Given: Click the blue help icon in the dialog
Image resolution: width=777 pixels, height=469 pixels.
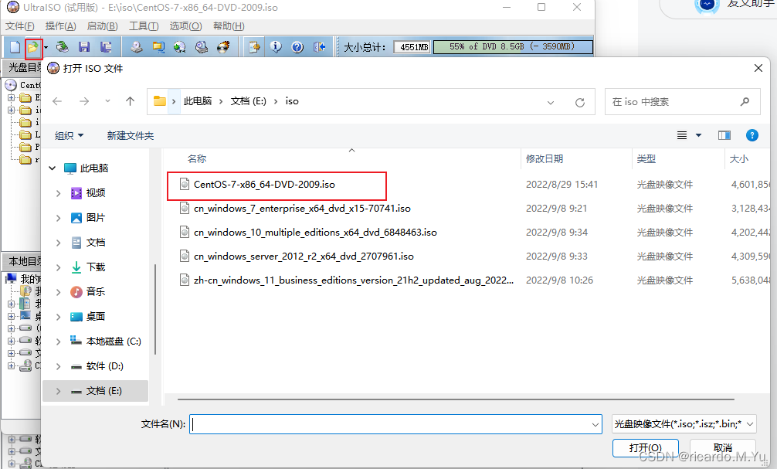Looking at the screenshot, I should coord(752,135).
